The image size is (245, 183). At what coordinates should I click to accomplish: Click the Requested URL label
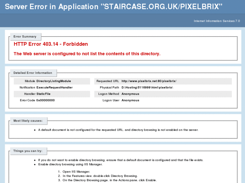click(108, 81)
